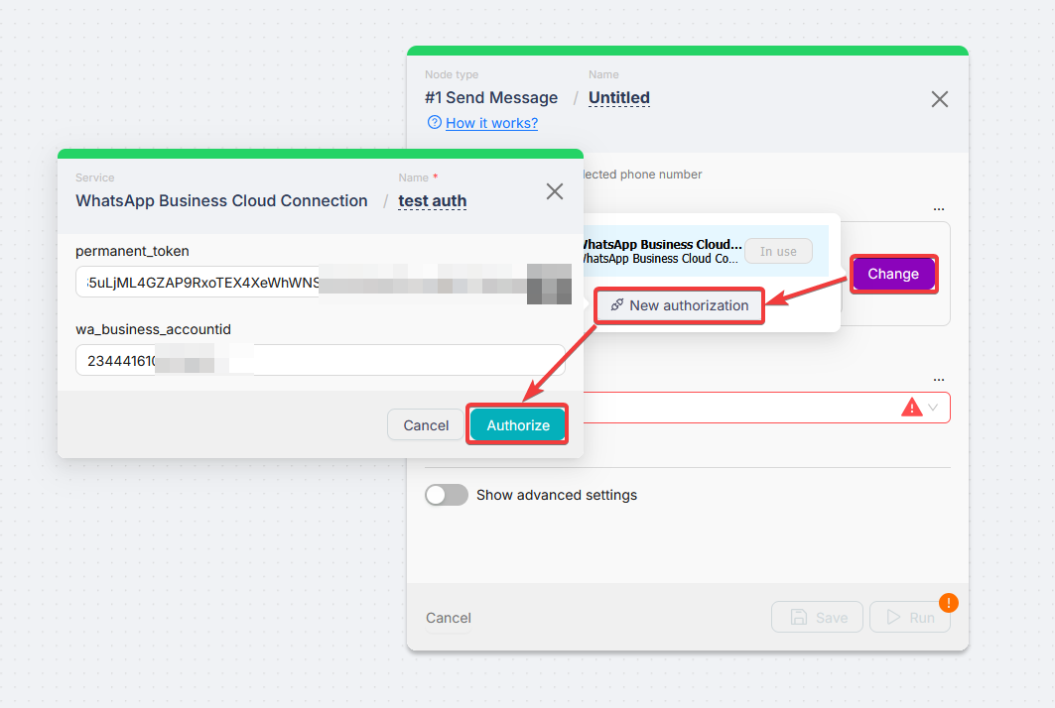
Task: Open the "How it works?" link
Action: point(490,122)
